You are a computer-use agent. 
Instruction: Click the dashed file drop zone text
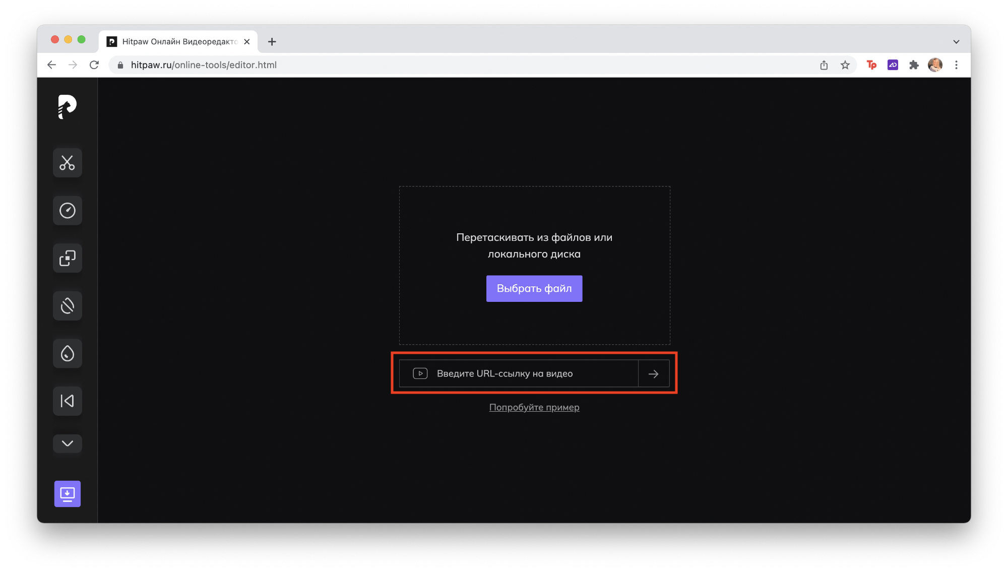[534, 245]
